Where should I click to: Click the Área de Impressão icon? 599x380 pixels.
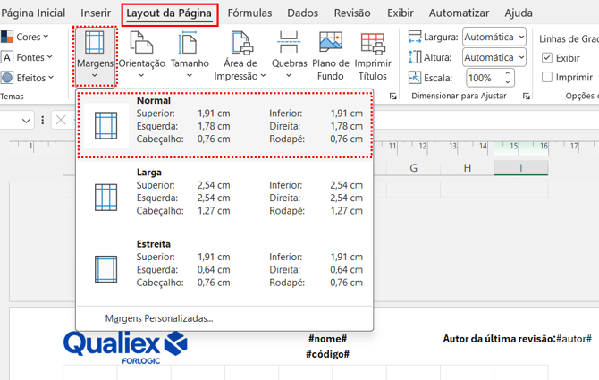(x=241, y=44)
